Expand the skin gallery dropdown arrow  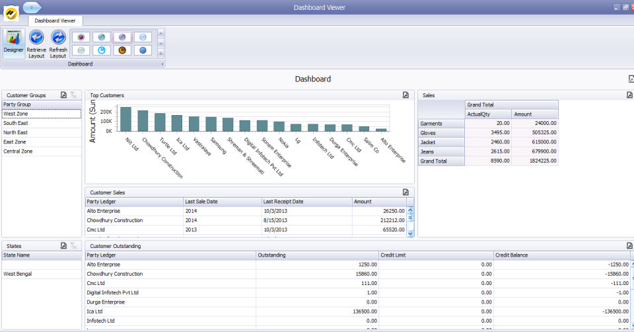160,53
